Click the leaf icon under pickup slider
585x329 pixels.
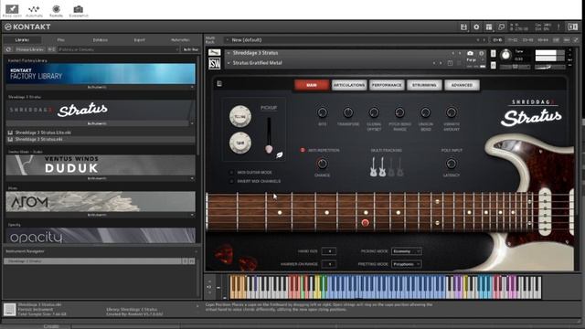pyautogui.click(x=279, y=154)
